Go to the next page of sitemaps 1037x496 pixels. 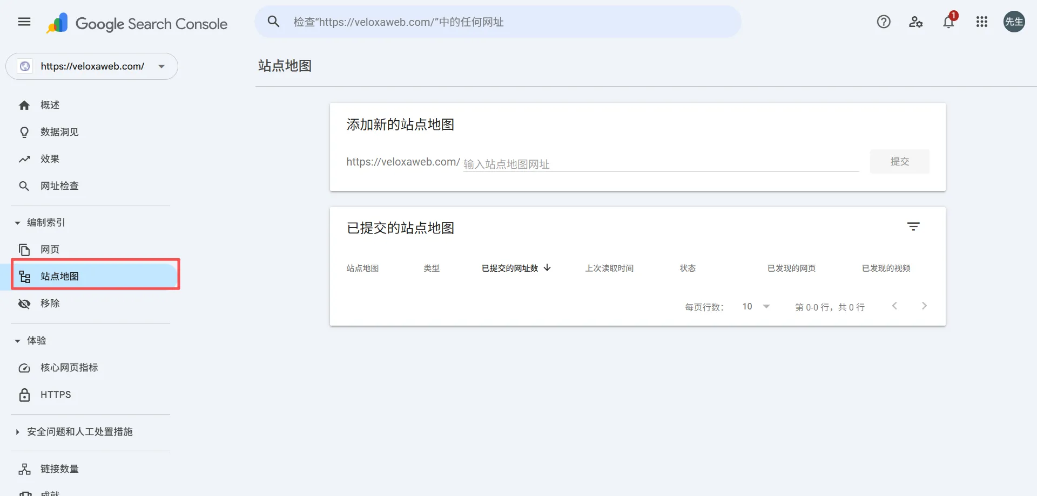click(x=924, y=306)
